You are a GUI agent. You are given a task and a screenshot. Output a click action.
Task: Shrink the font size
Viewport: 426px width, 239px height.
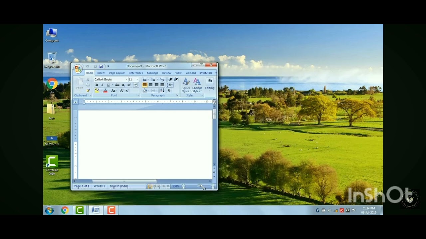pyautogui.click(x=127, y=90)
